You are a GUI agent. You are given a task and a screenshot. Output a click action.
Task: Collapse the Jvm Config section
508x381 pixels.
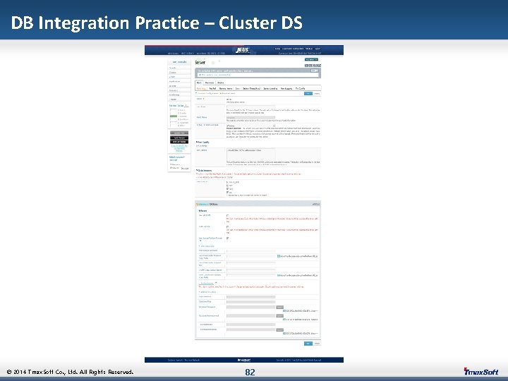(x=202, y=143)
